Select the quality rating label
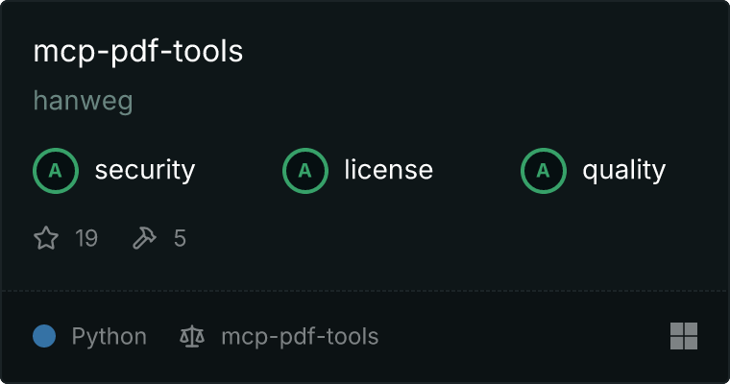 pos(623,171)
